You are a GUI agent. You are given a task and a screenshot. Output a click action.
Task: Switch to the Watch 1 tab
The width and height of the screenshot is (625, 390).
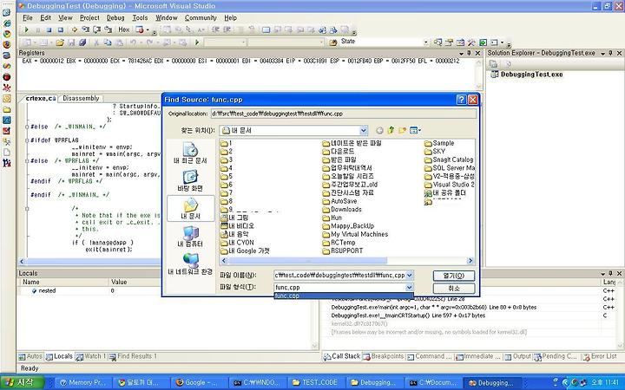click(91, 356)
